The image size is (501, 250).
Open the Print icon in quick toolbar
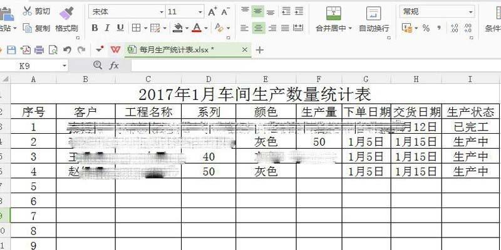click(39, 50)
